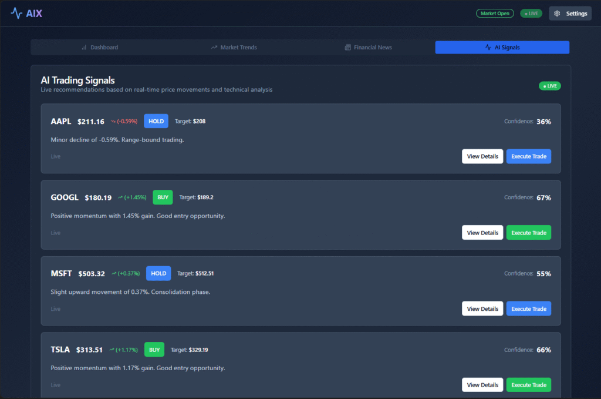Click MSFT Target: $512.51
This screenshot has width=601, height=399.
tap(195, 273)
